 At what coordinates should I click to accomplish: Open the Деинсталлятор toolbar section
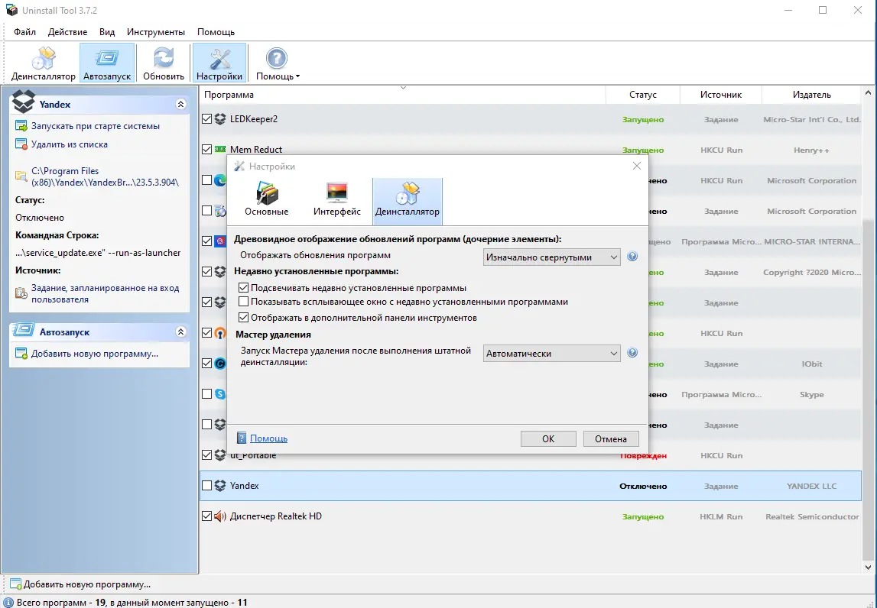pyautogui.click(x=43, y=63)
